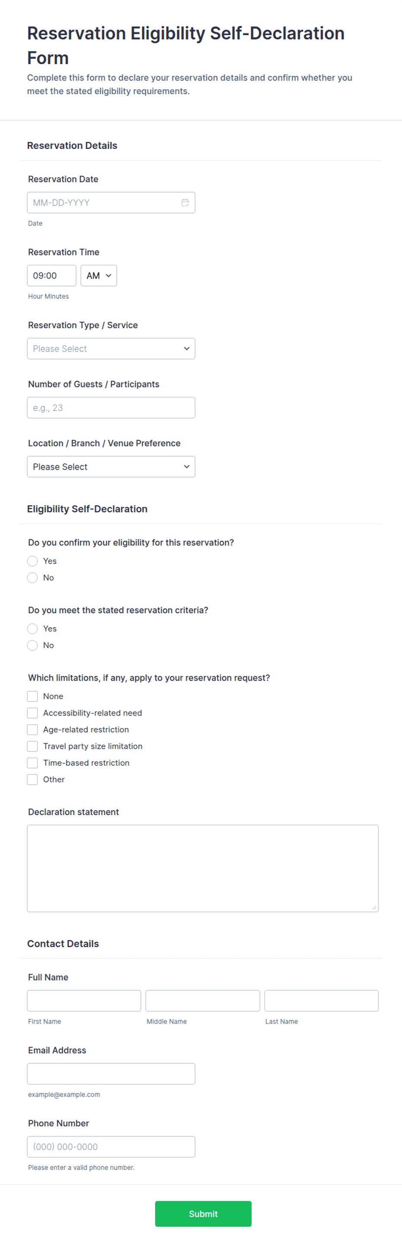Click the Last Name input box
Image resolution: width=402 pixels, height=1248 pixels.
[321, 1000]
